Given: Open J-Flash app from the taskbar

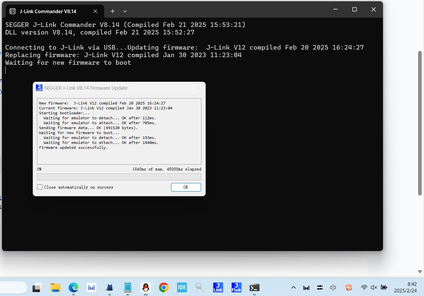Looking at the screenshot, I should pos(236,288).
